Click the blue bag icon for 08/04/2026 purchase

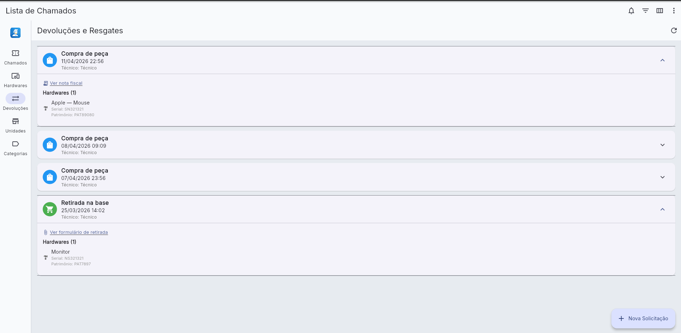pos(50,145)
